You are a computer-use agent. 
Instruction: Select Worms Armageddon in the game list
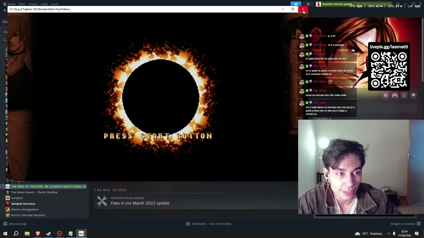25,209
